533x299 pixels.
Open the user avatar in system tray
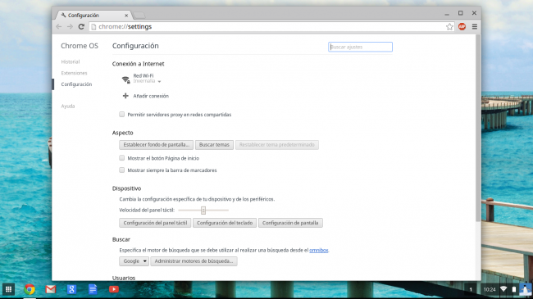(x=525, y=289)
